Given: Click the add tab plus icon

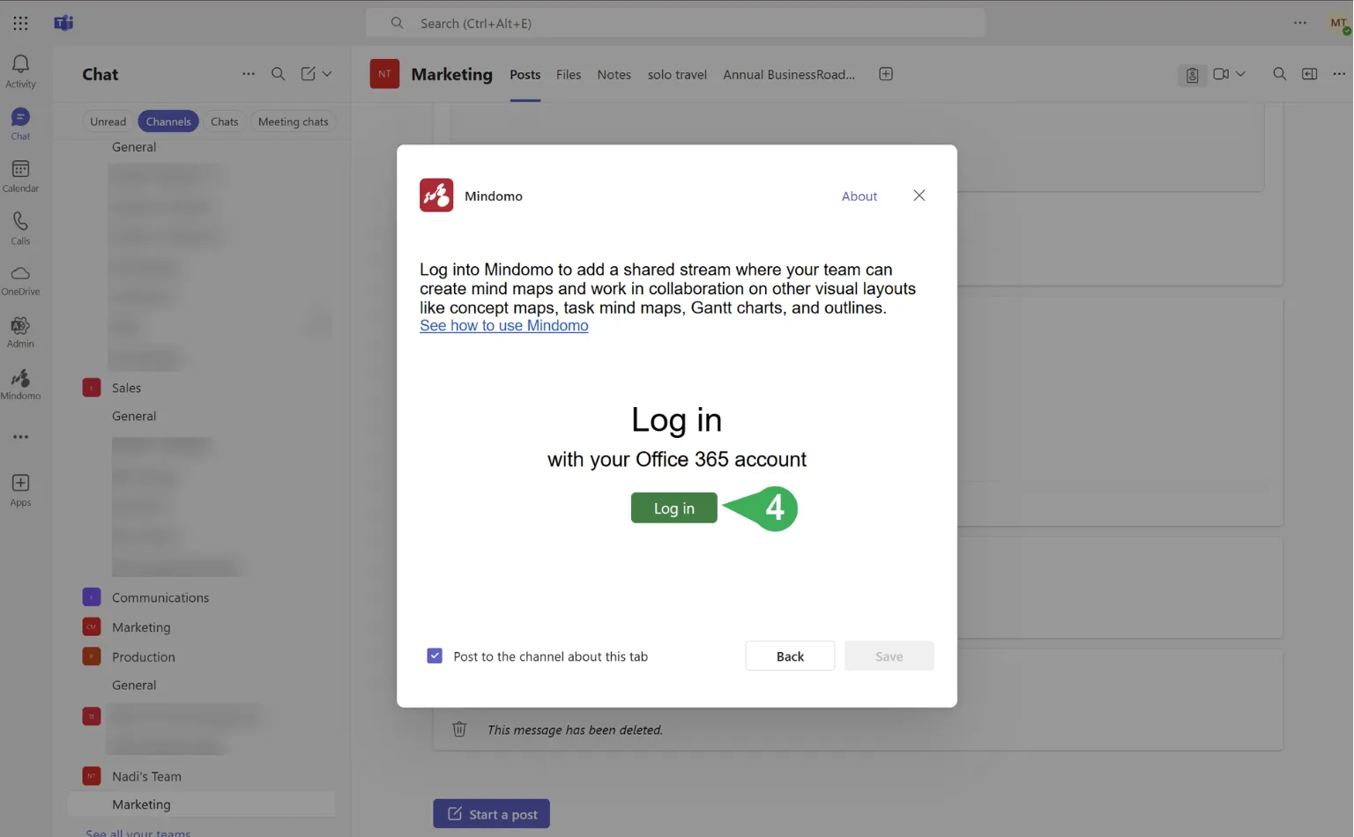Looking at the screenshot, I should click(x=886, y=74).
